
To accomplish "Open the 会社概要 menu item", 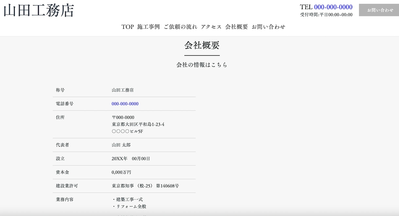I will (x=236, y=27).
